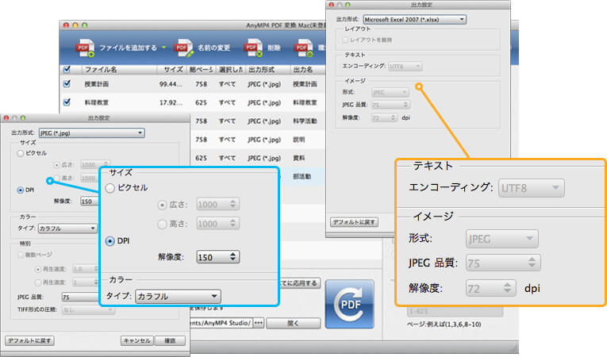Image resolution: width=607 pixels, height=357 pixels.
Task: Tick レイアウトを維持 in the Excel settings dialog
Action: 345,40
